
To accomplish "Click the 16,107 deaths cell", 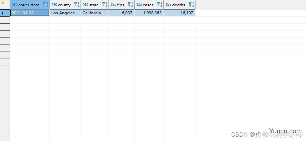I will coord(179,13).
